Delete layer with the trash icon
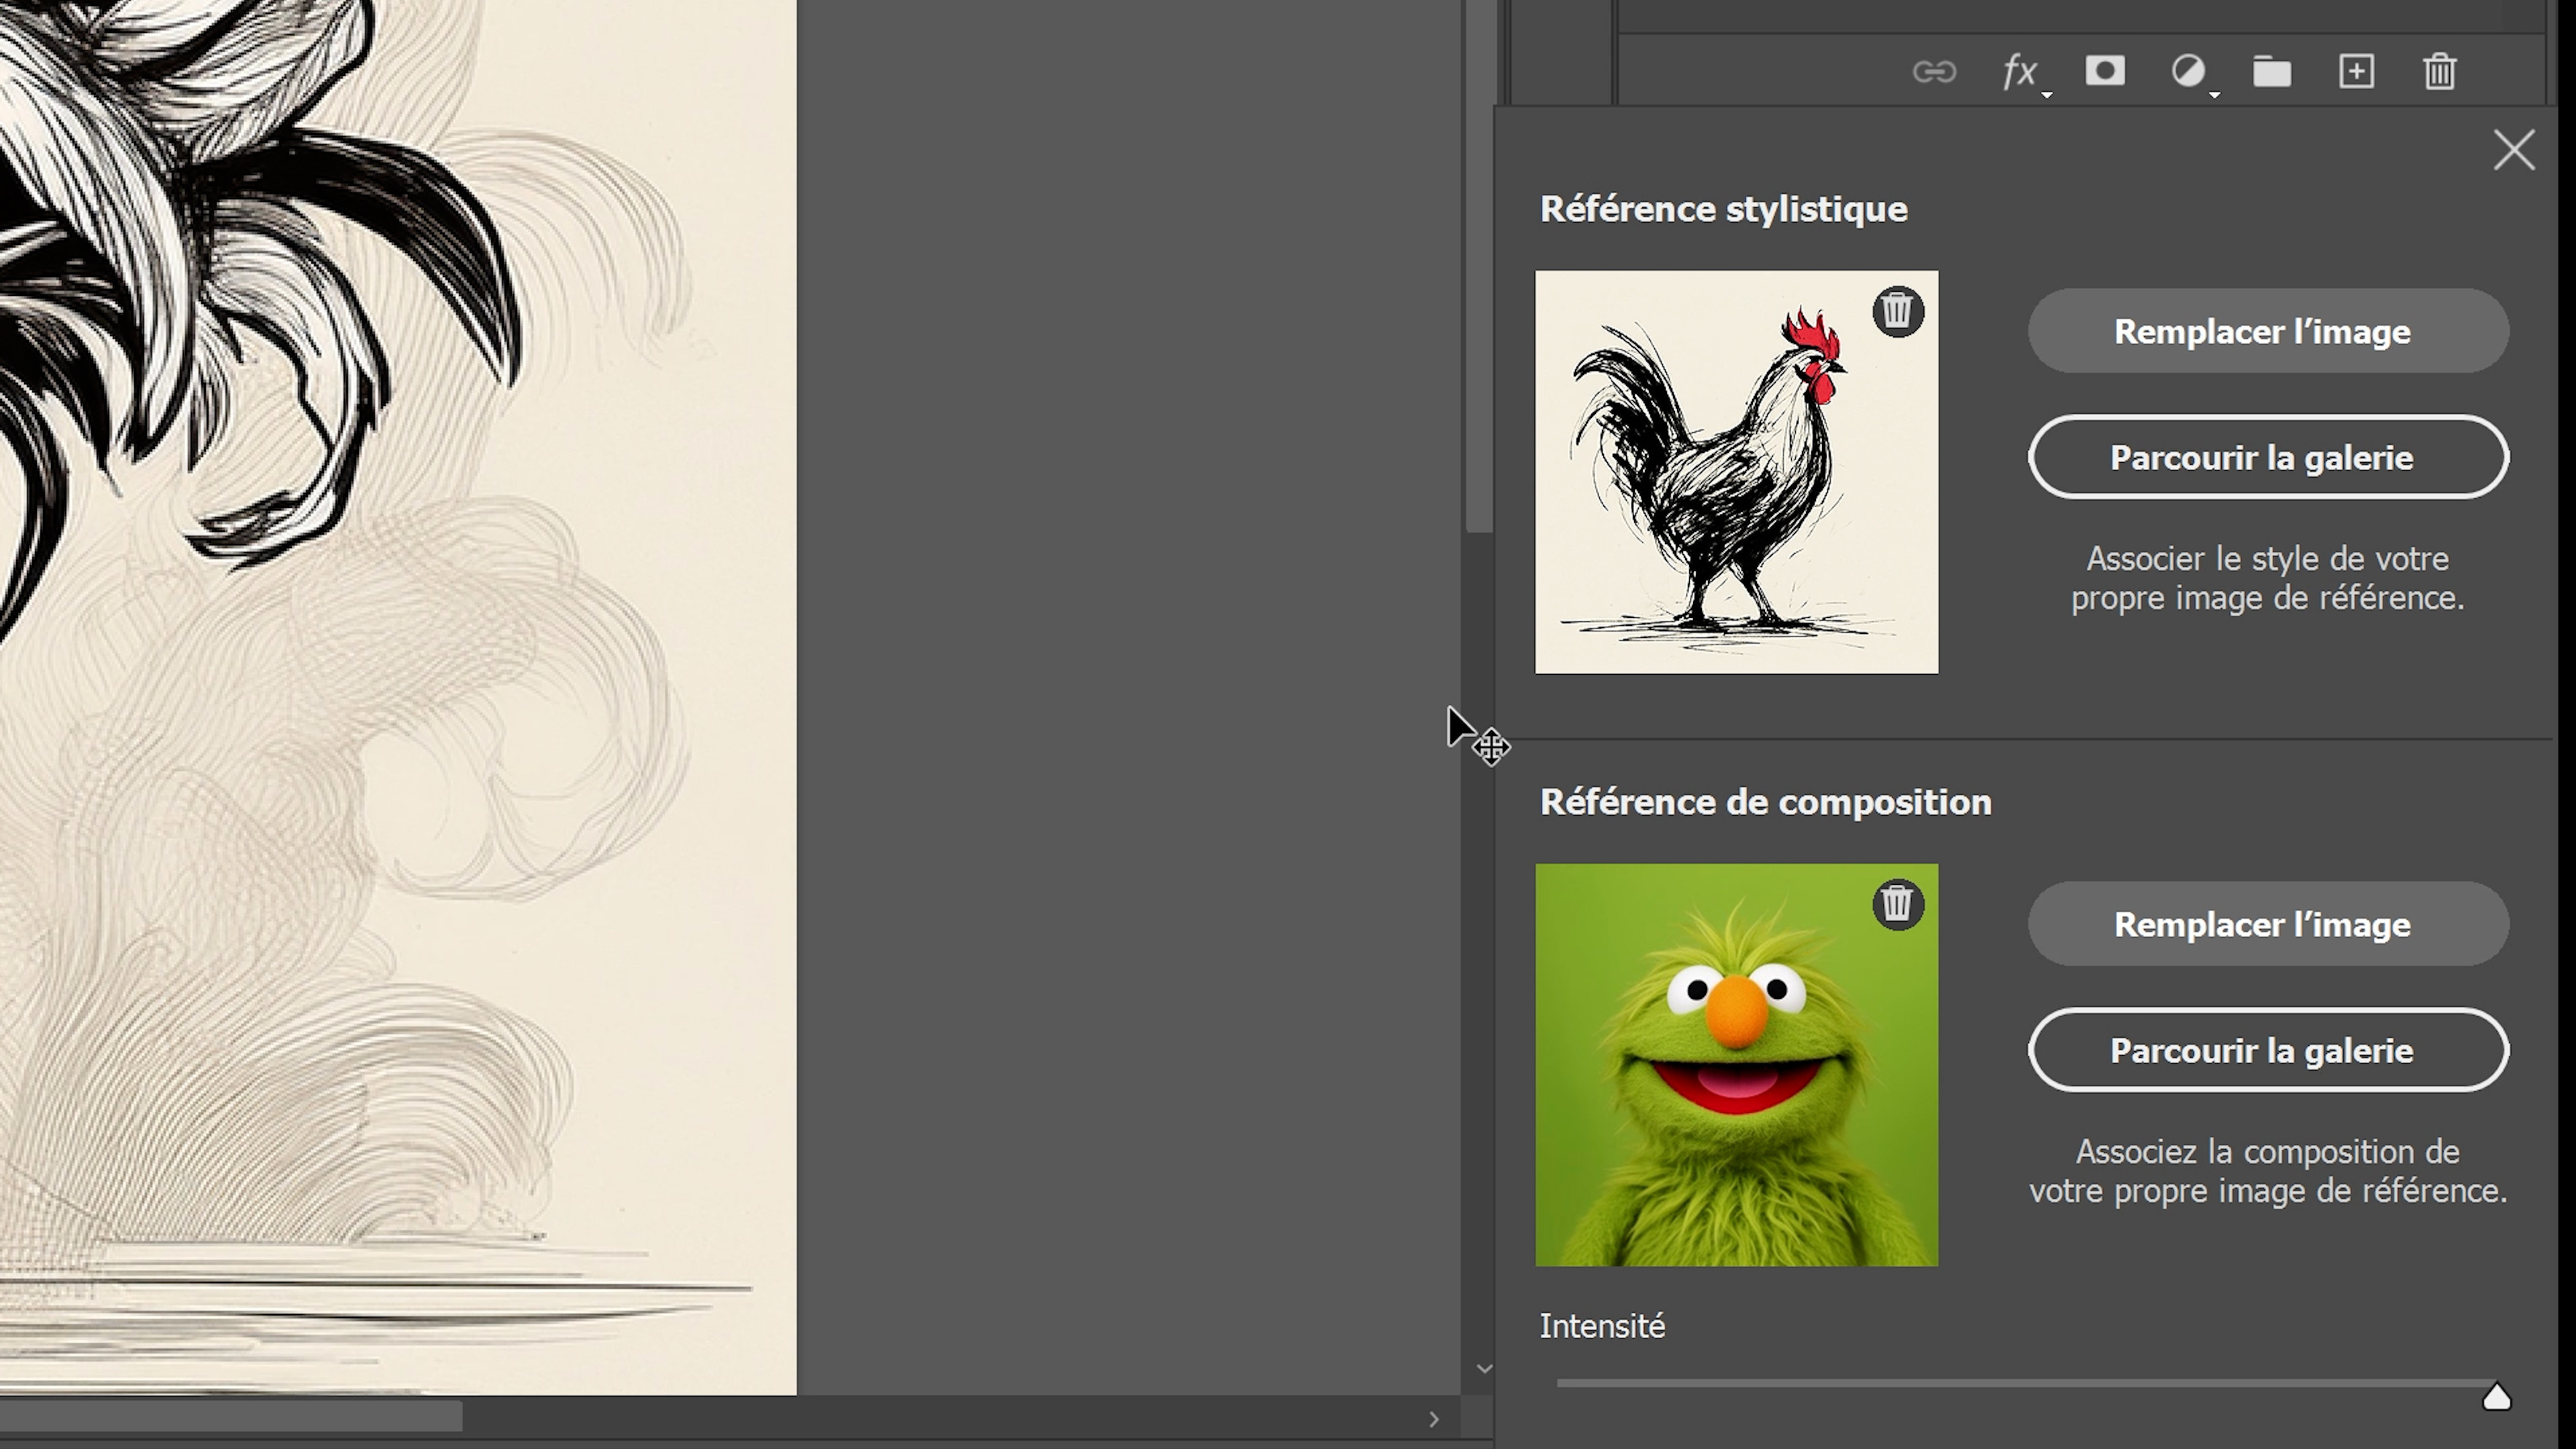 pos(2440,72)
